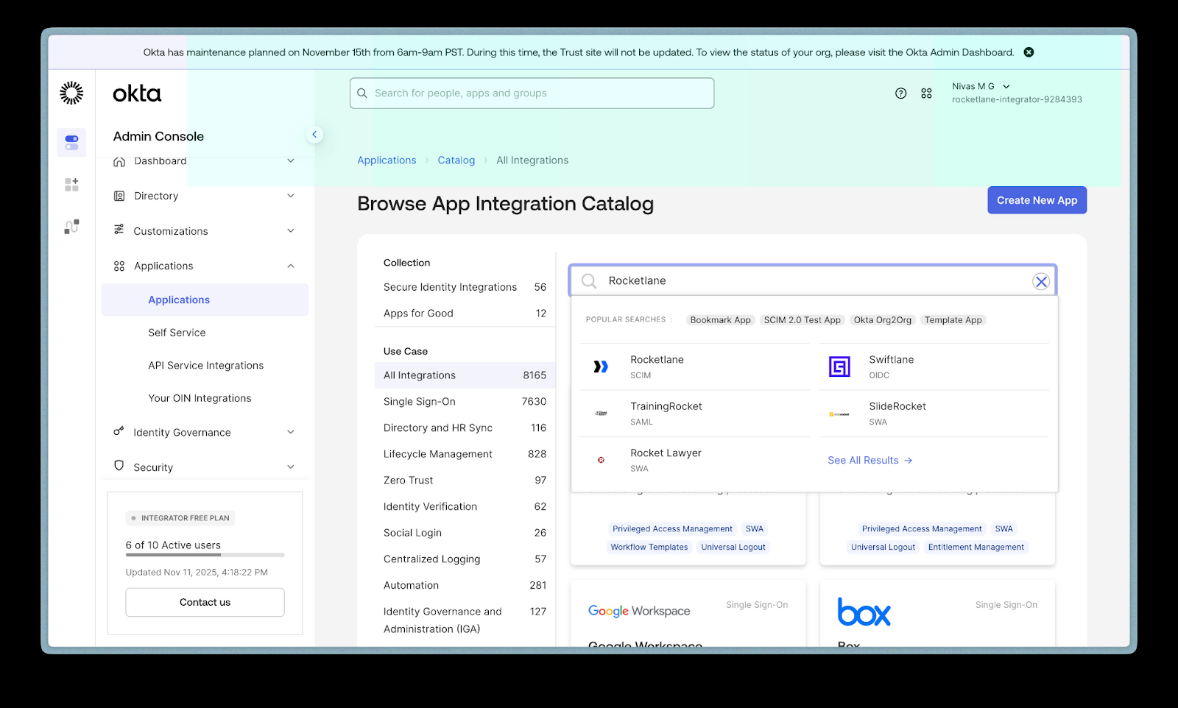Image resolution: width=1178 pixels, height=708 pixels.
Task: Filter by Apps for Good collection
Action: [465, 314]
